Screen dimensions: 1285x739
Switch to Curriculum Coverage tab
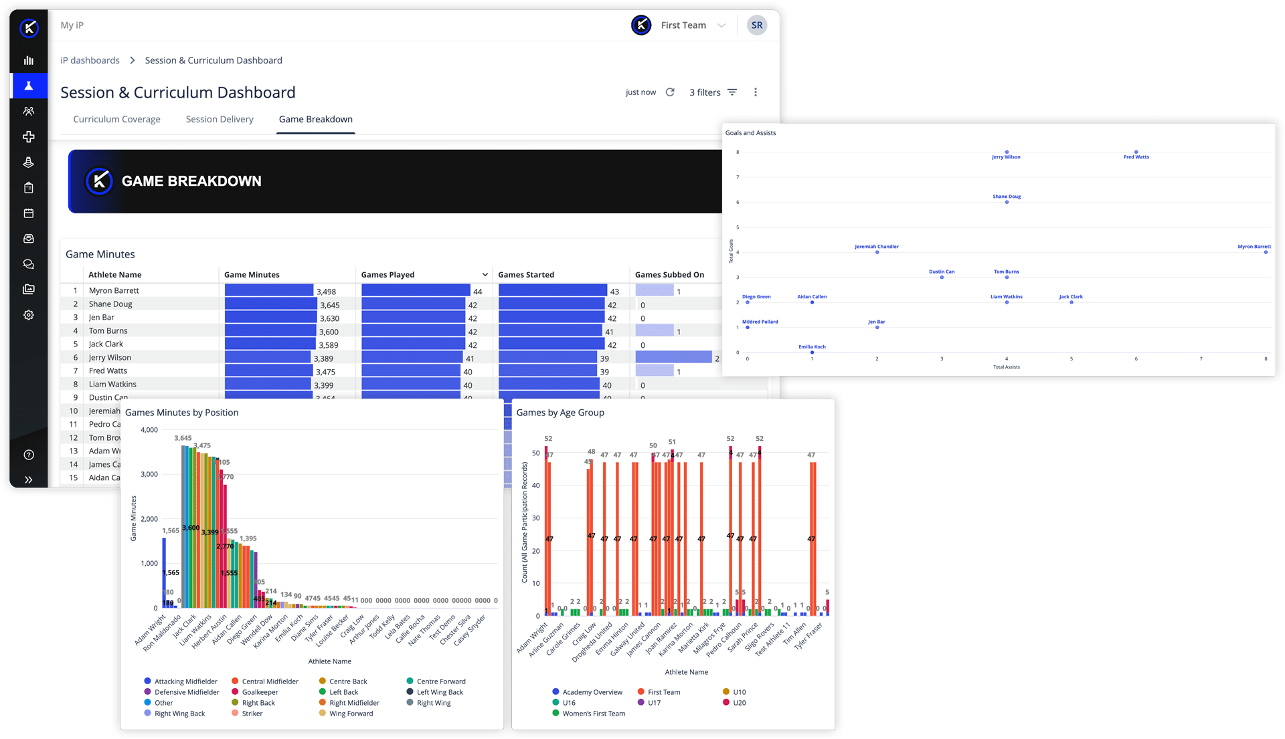[x=116, y=119]
